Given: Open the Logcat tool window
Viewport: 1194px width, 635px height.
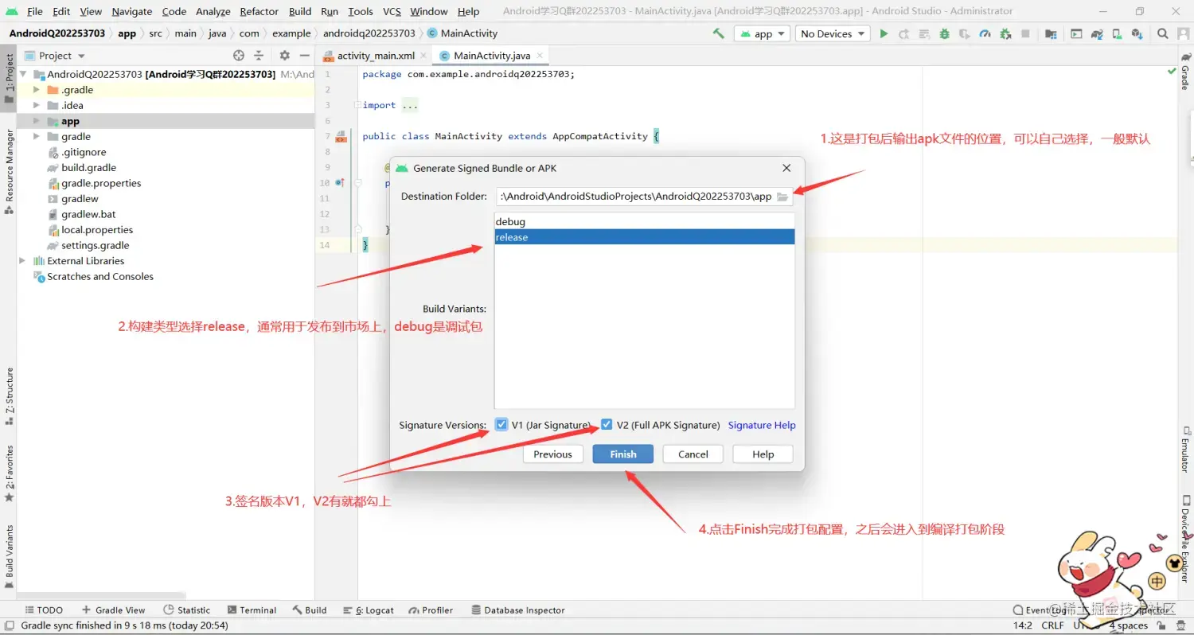Looking at the screenshot, I should pyautogui.click(x=368, y=610).
